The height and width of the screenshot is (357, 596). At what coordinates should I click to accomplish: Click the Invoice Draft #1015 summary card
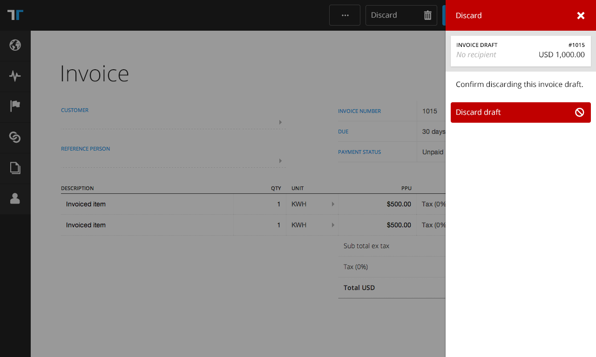click(x=521, y=51)
